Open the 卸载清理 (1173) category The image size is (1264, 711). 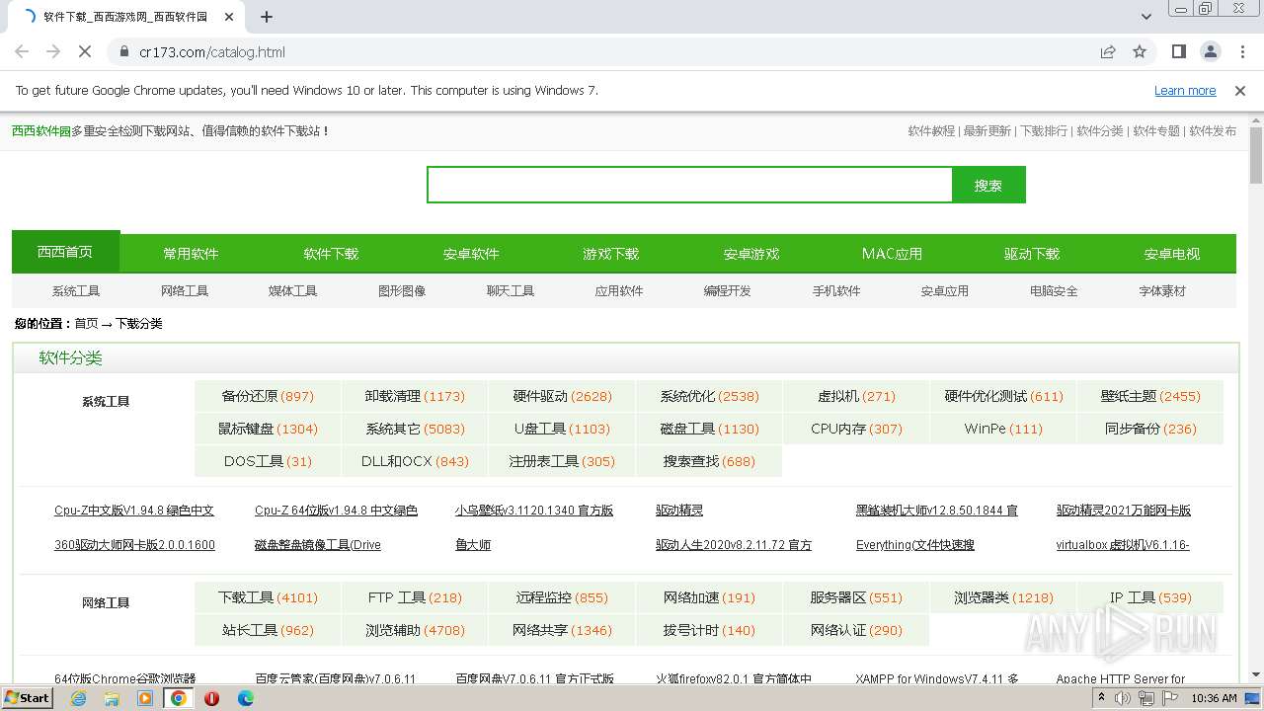[x=415, y=396]
